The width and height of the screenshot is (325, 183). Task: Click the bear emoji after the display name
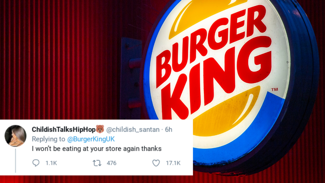(x=100, y=129)
